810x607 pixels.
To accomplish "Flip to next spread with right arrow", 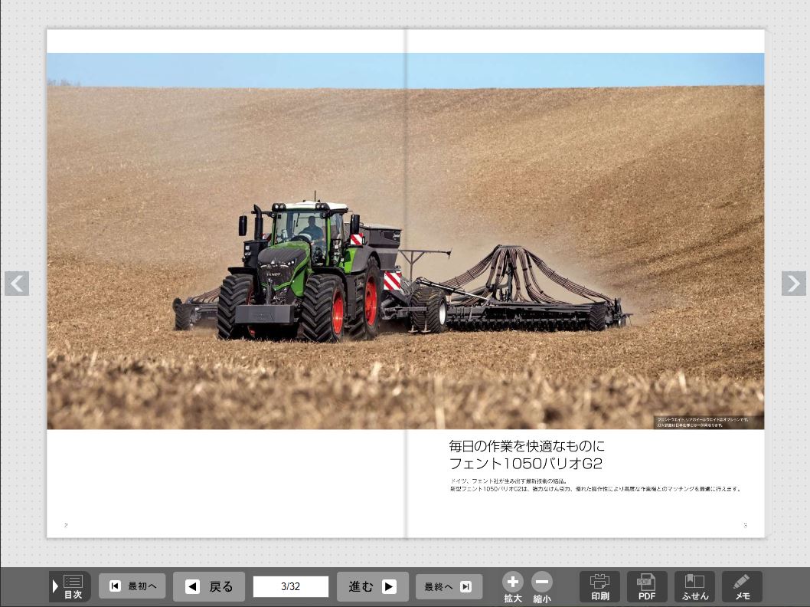I will tap(793, 284).
